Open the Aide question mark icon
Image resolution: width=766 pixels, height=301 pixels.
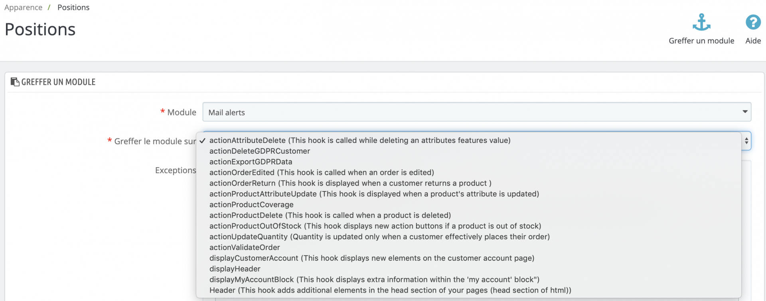coord(753,23)
